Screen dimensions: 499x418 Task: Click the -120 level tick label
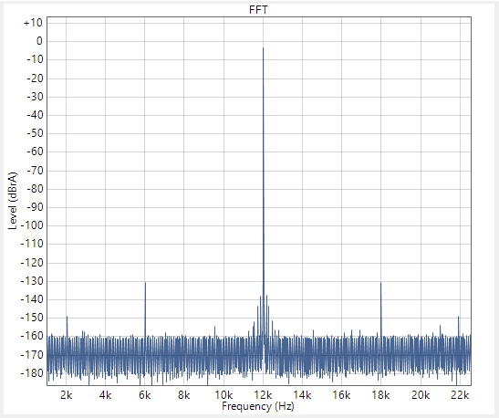(x=32, y=263)
